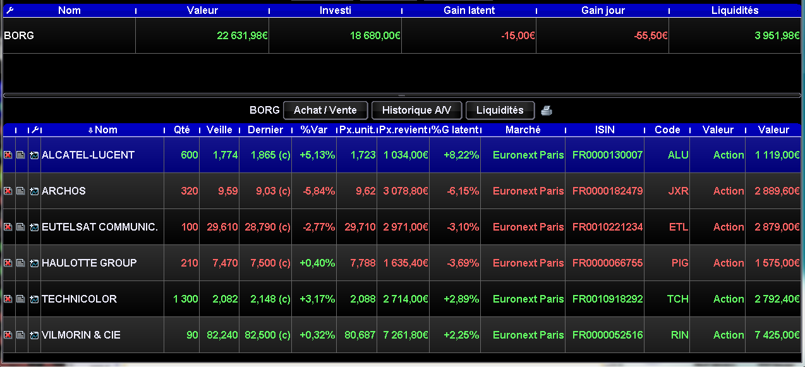
Task: Select the TECHNICOLOR name cell
Action: click(x=102, y=299)
